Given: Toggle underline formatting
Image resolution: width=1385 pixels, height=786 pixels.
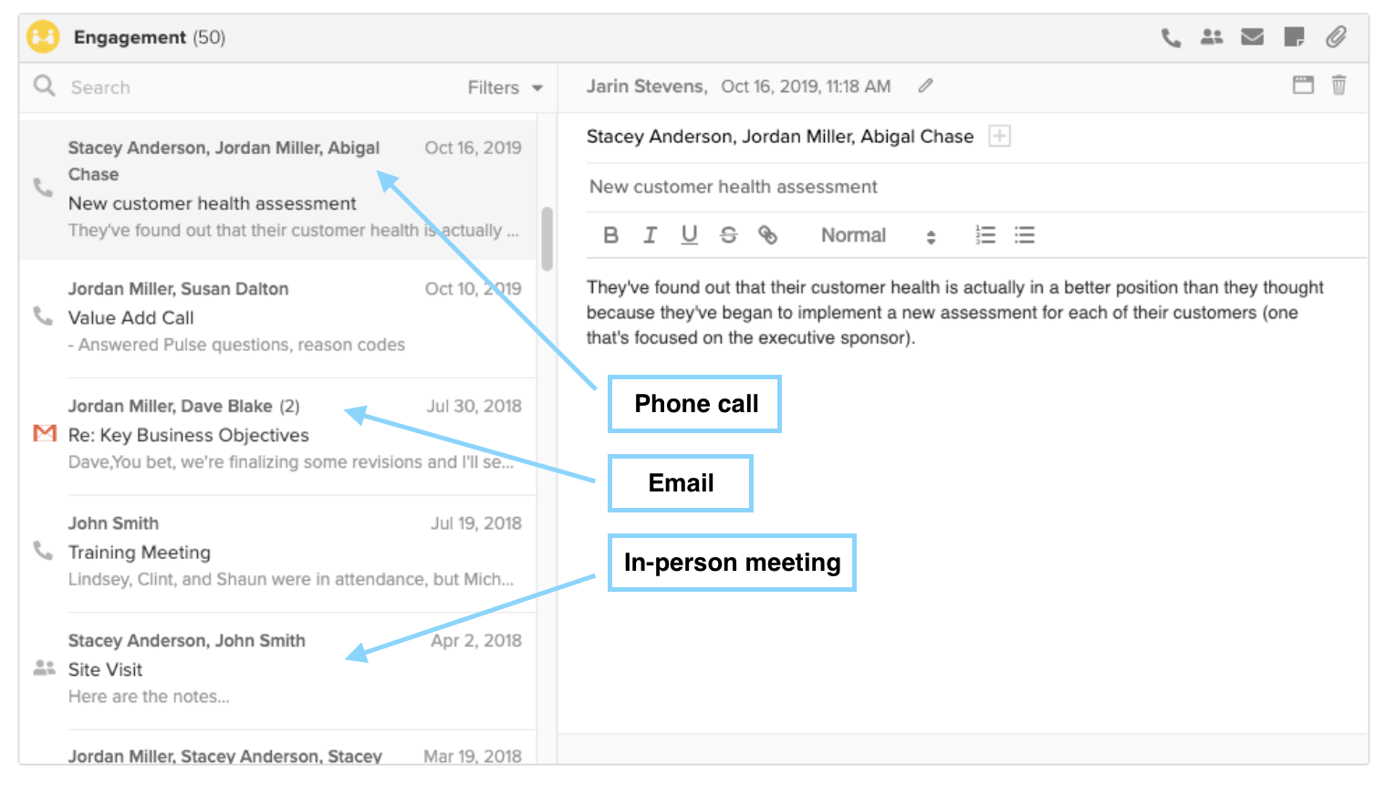Looking at the screenshot, I should click(689, 235).
